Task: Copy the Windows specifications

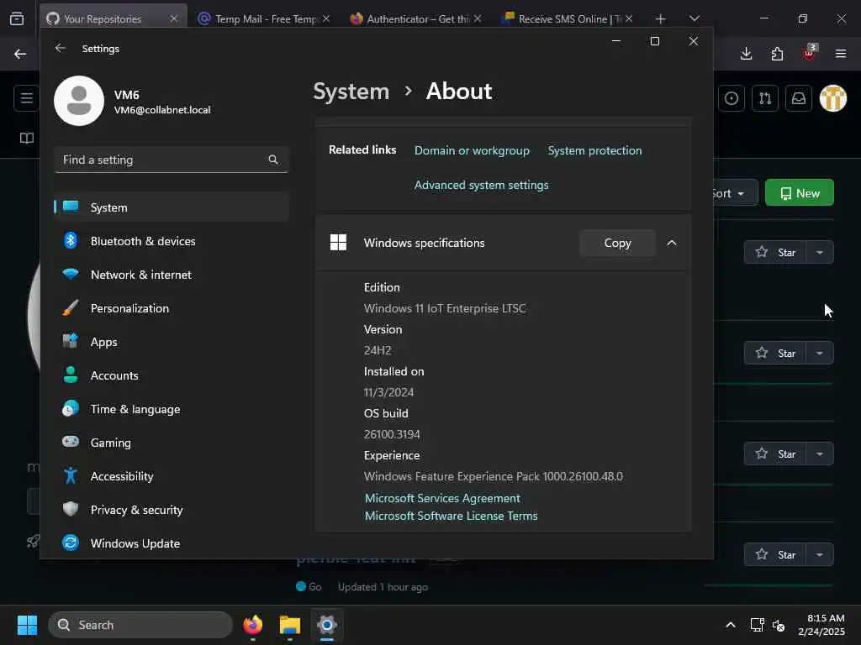Action: [617, 243]
